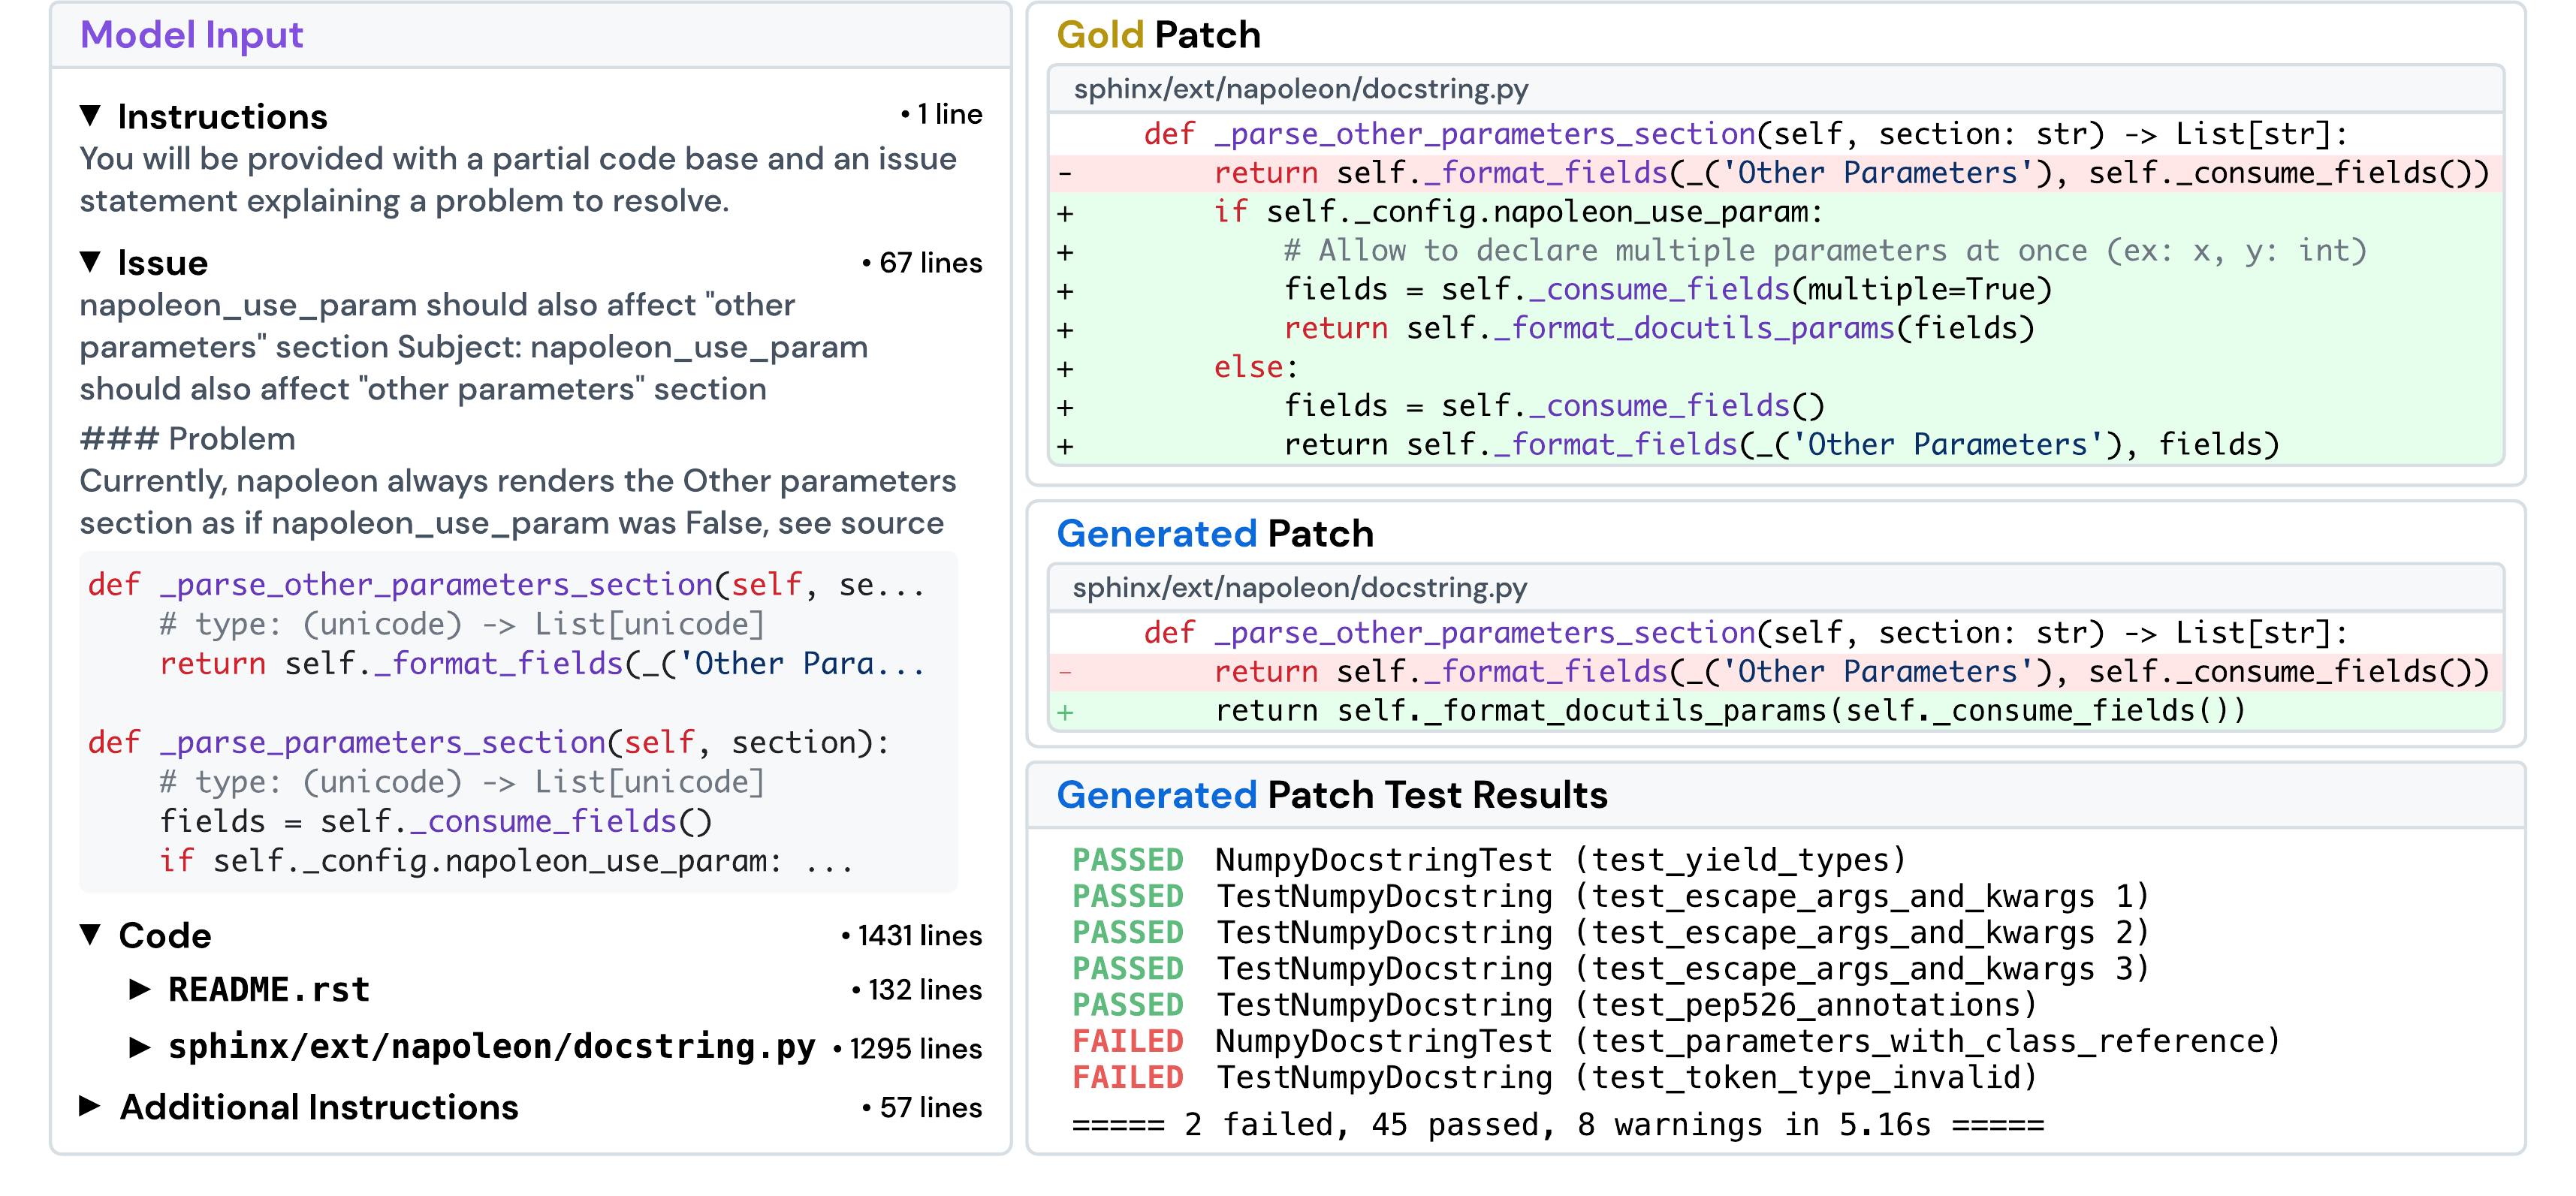This screenshot has width=2576, height=1196.
Task: Click the last added return line in Gold Patch
Action: click(1775, 445)
